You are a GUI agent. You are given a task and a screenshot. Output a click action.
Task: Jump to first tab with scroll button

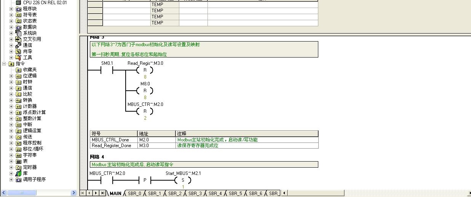[83, 193]
